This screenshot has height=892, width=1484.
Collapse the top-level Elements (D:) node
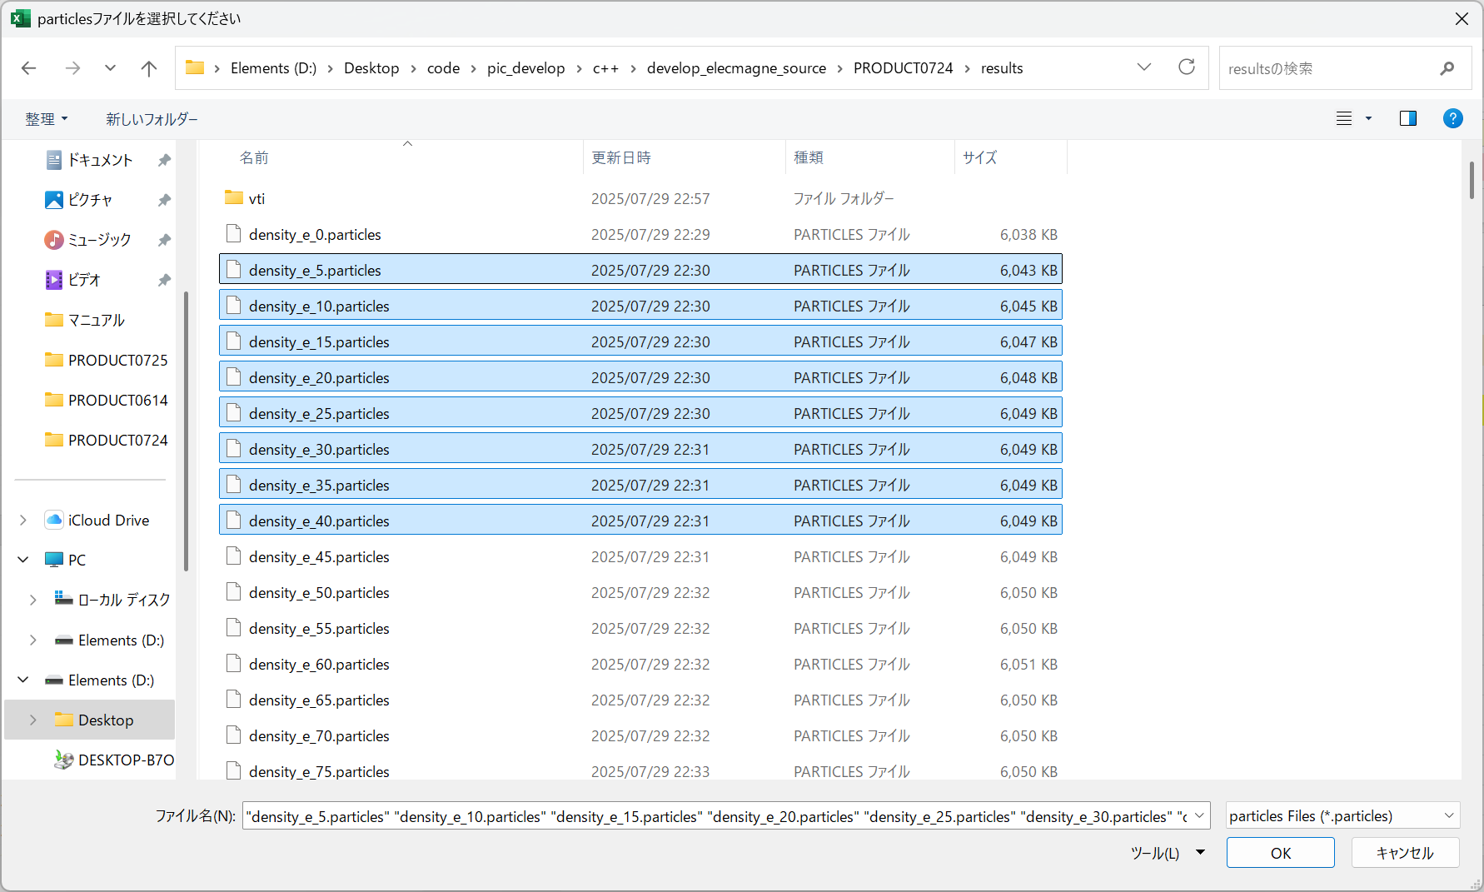[x=23, y=680]
